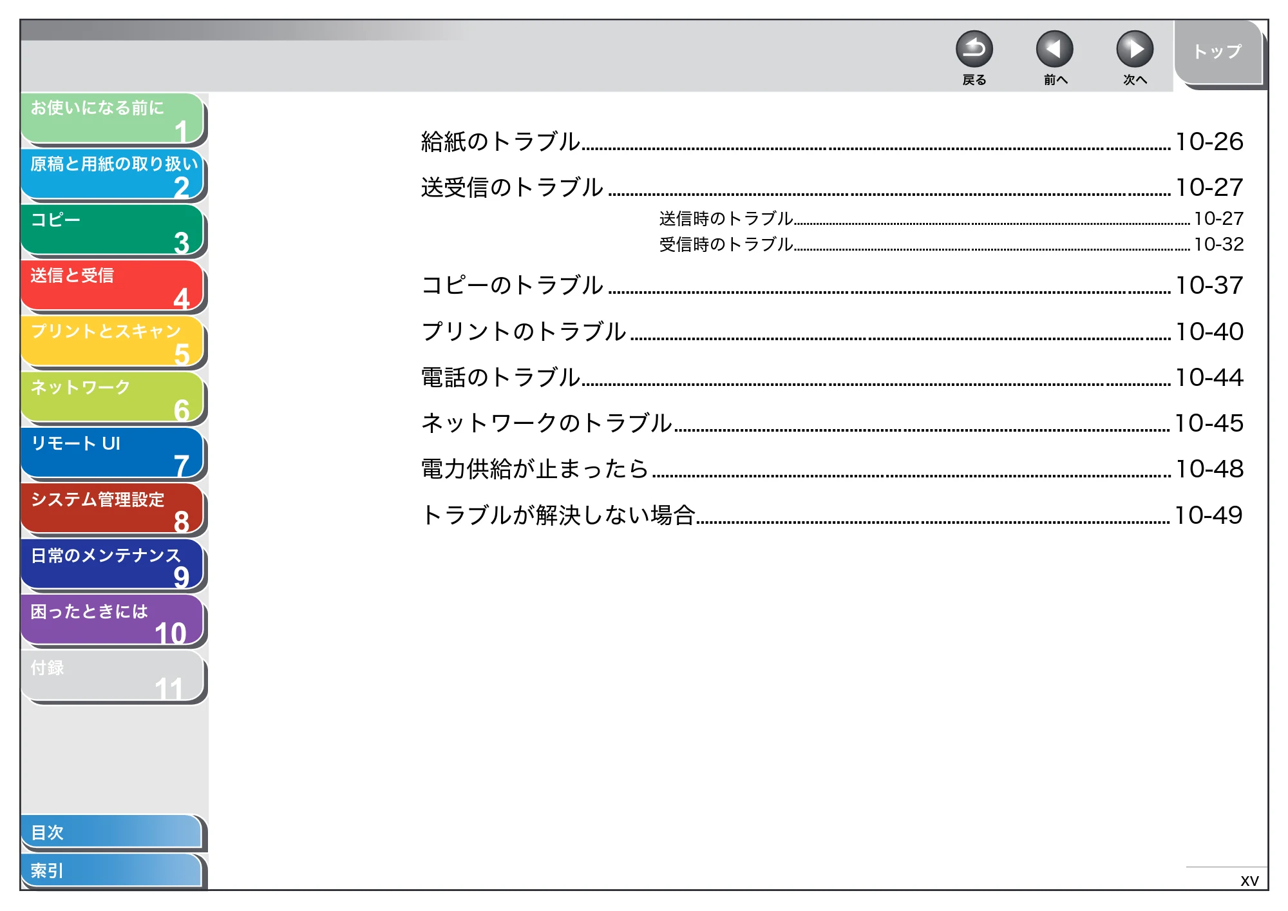
Task: Open トラブルが解決しない場合 entry
Action: point(832,515)
